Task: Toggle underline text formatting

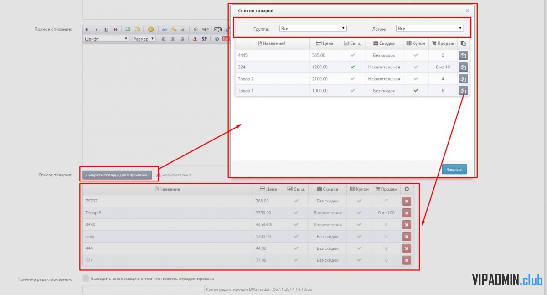Action: [106, 30]
